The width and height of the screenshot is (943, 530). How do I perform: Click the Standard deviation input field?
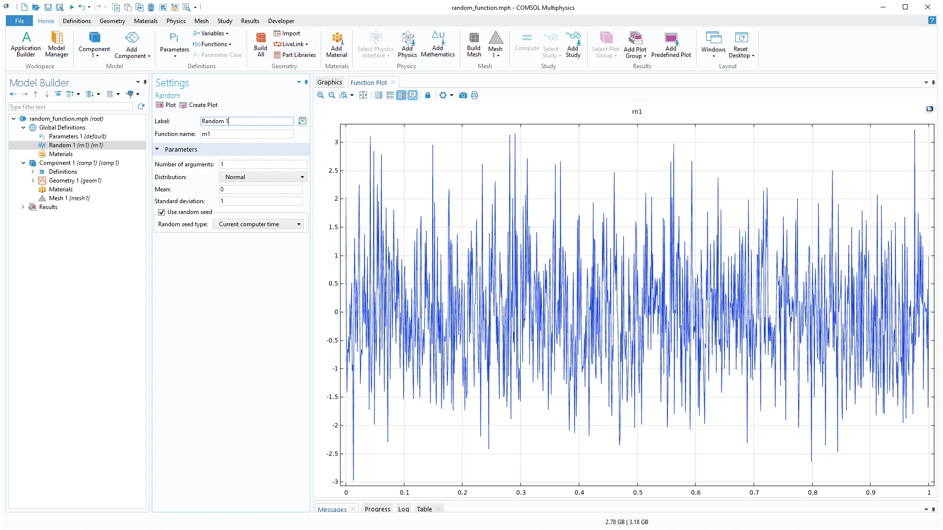[x=260, y=201]
